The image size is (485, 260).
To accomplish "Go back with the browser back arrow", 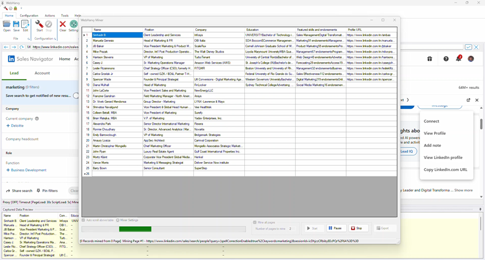I will pyautogui.click(x=6, y=47).
